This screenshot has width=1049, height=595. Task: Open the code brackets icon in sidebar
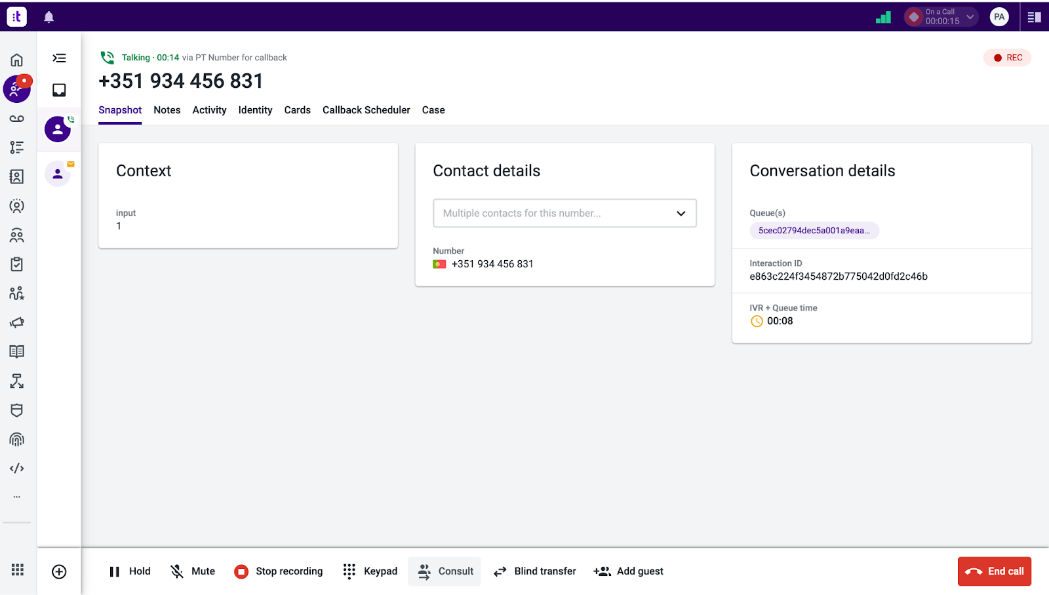[x=17, y=469]
